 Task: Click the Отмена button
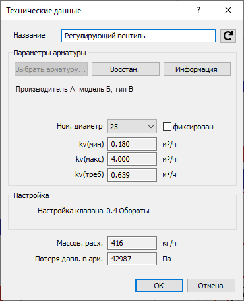coord(211,286)
